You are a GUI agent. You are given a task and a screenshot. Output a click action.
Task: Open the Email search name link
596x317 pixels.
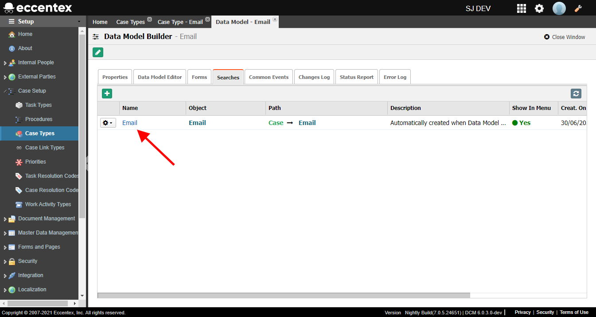tap(130, 123)
